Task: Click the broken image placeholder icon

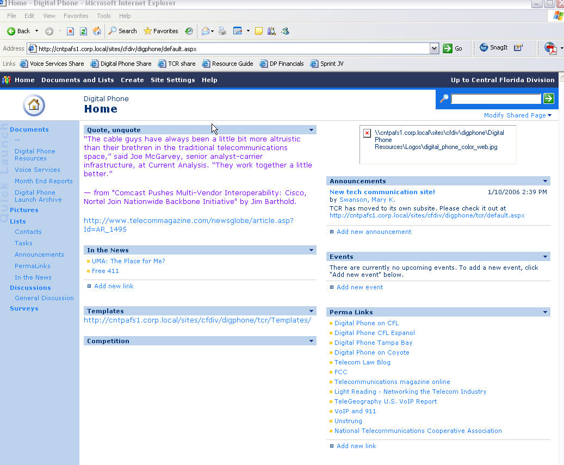Action: [367, 133]
